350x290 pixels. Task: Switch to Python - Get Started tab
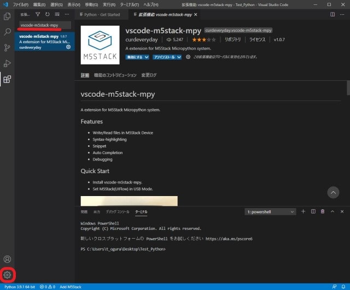[102, 15]
